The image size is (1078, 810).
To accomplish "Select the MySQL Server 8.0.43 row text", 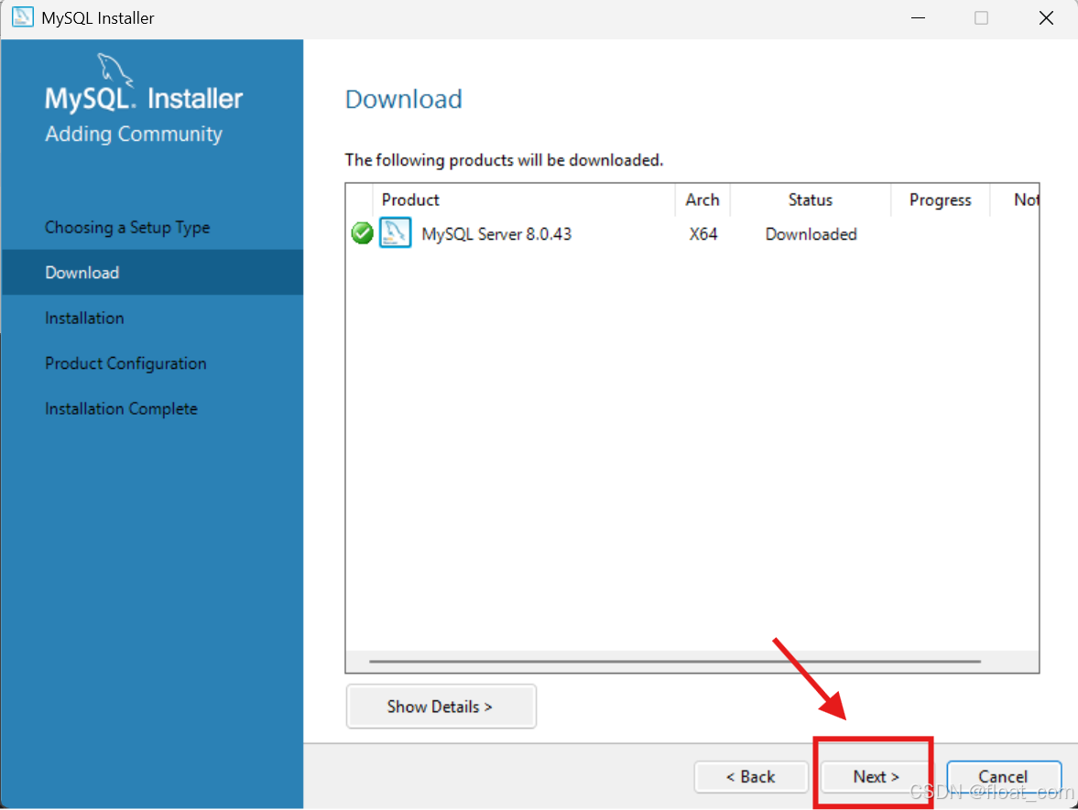I will [x=496, y=234].
